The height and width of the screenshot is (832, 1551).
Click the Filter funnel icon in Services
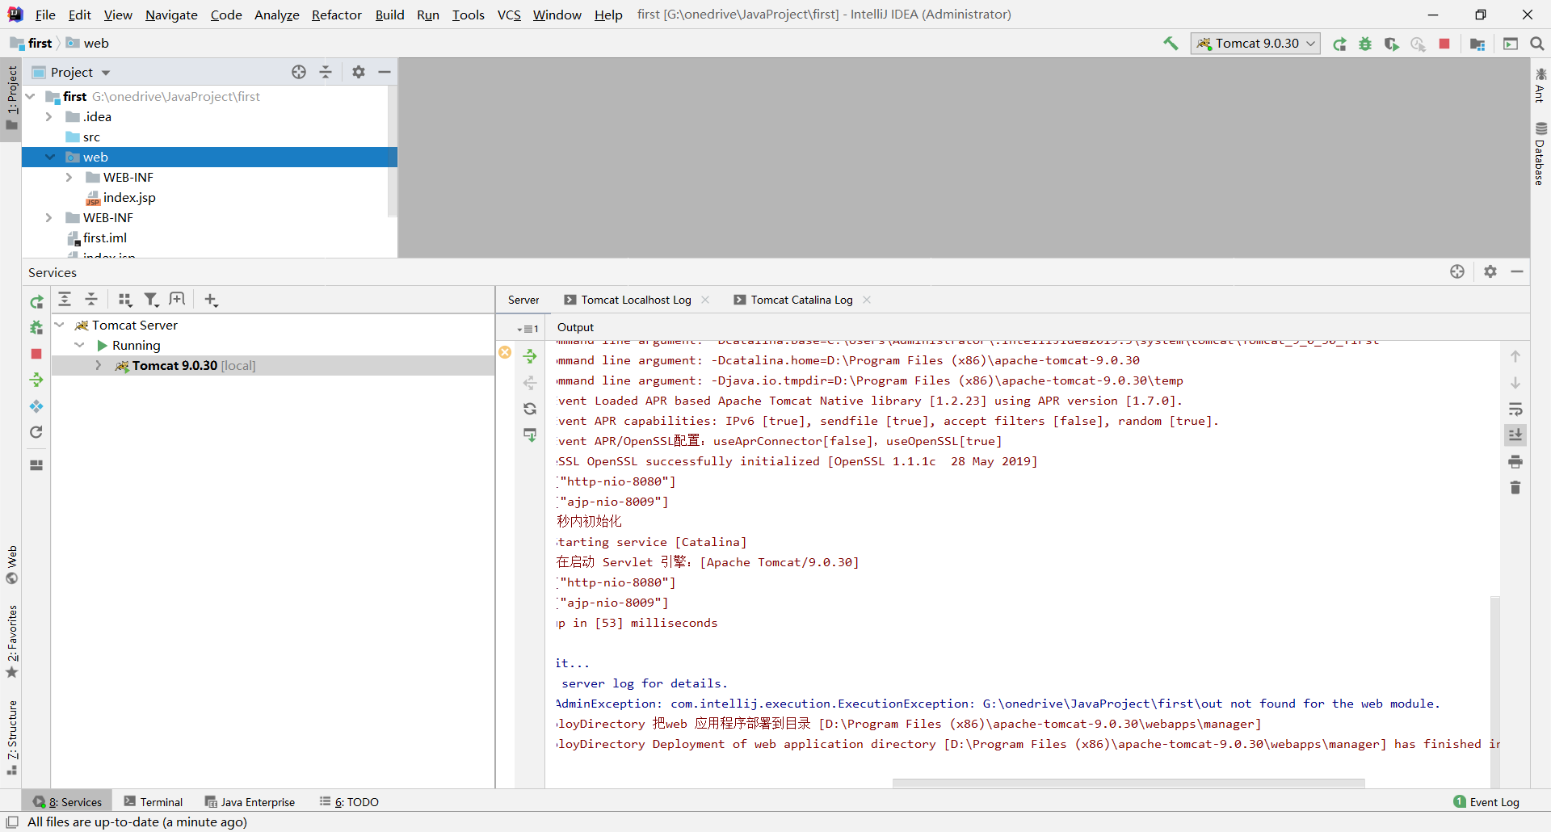point(151,300)
